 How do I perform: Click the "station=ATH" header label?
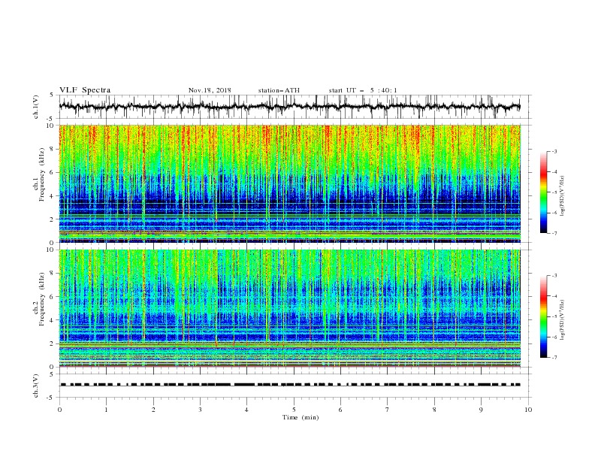click(279, 90)
